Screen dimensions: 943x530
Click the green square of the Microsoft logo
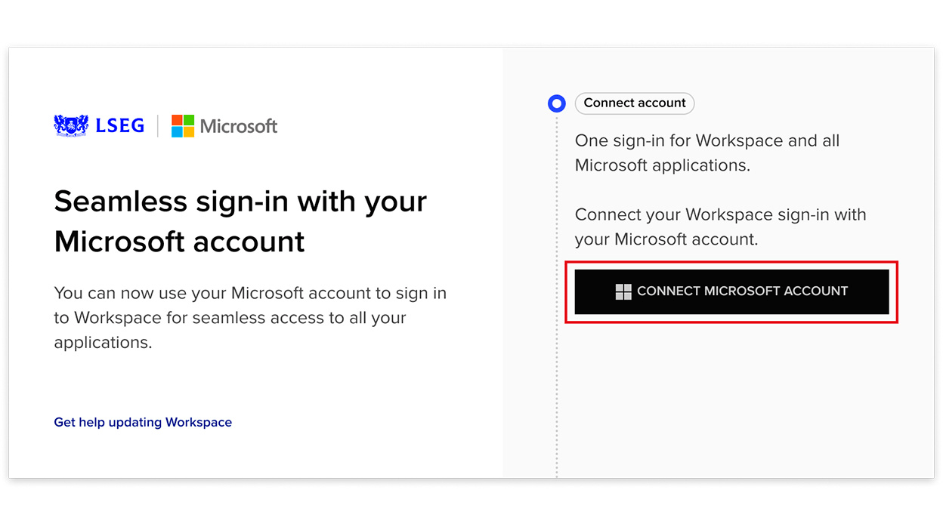(x=189, y=120)
